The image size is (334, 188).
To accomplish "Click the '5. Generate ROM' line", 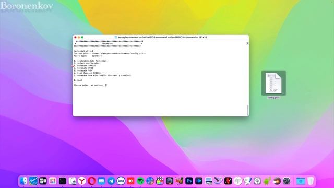I will (x=83, y=70).
